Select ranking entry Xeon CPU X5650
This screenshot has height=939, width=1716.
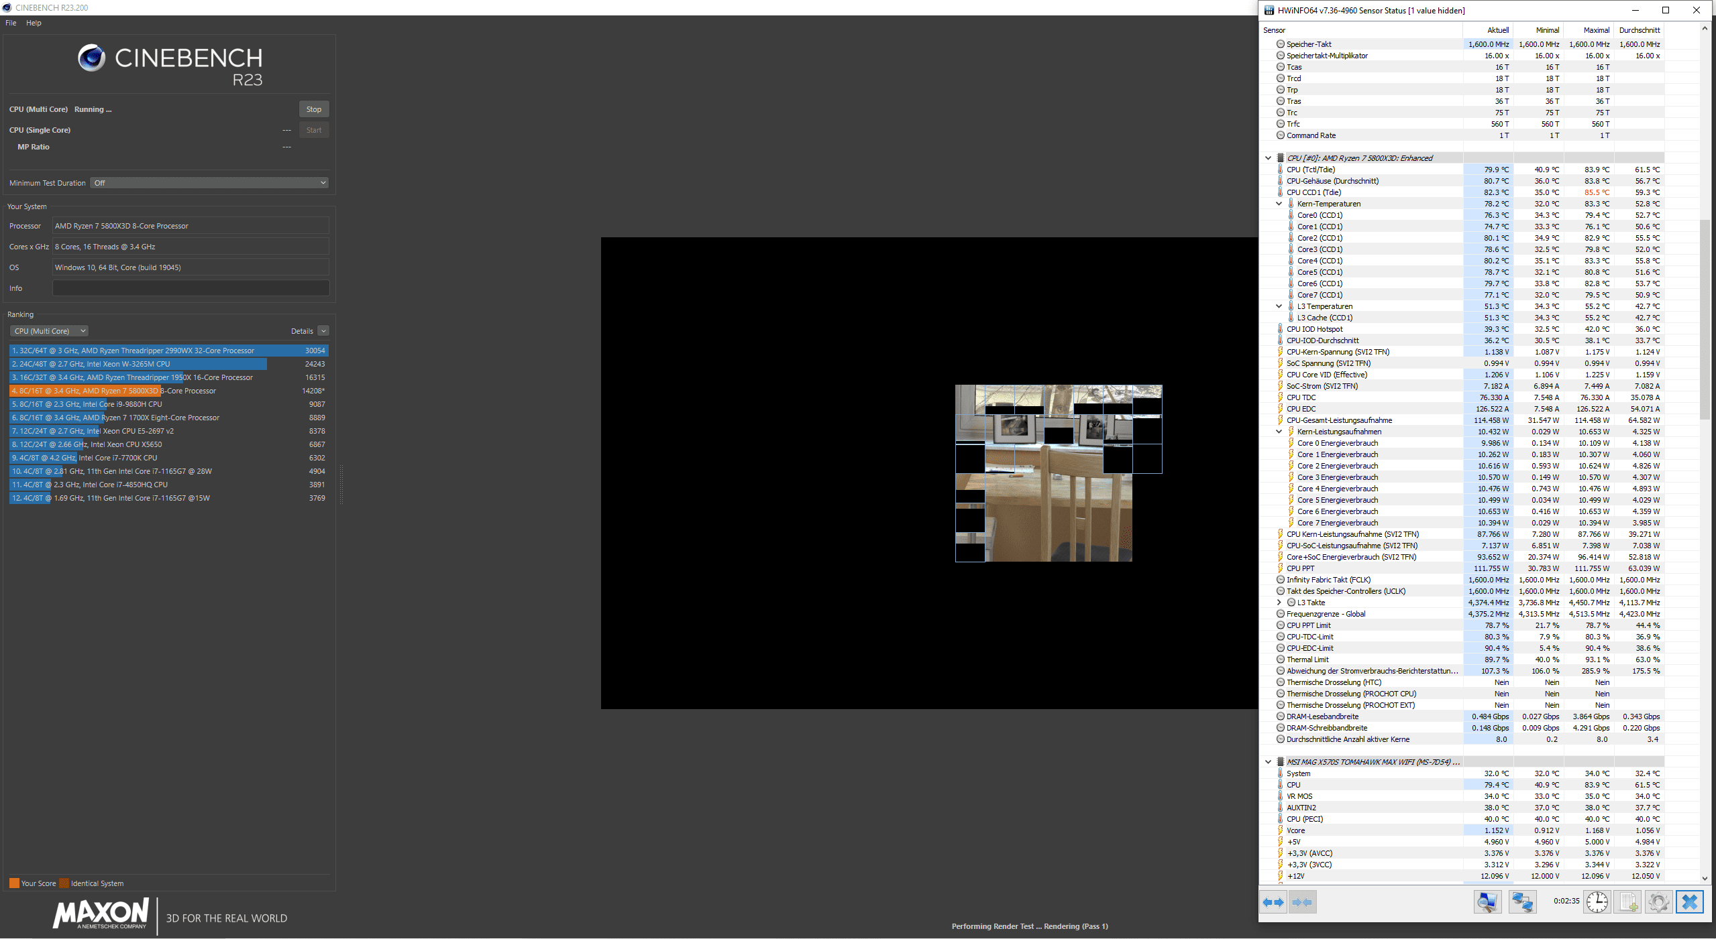pos(168,444)
